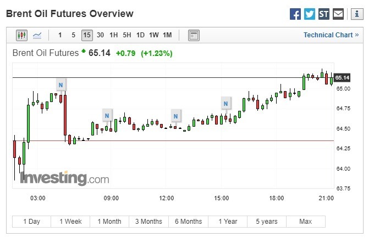Select the 1H interval
The image size is (374, 243).
tap(113, 35)
